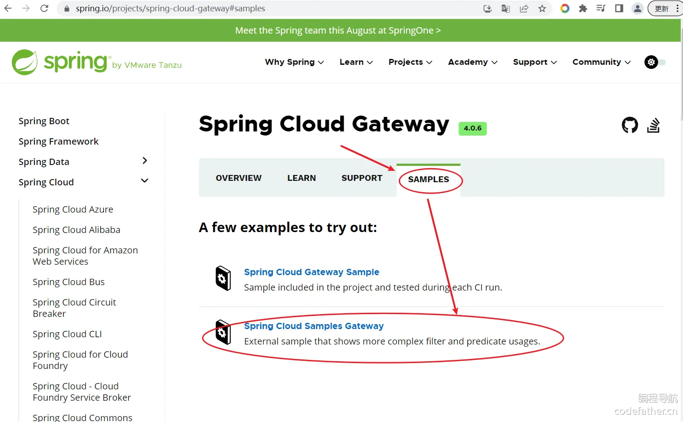Select the SAMPLES tab

coord(429,179)
